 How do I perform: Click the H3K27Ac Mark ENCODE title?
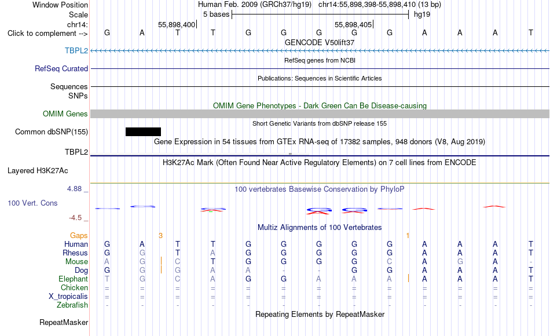(x=320, y=163)
